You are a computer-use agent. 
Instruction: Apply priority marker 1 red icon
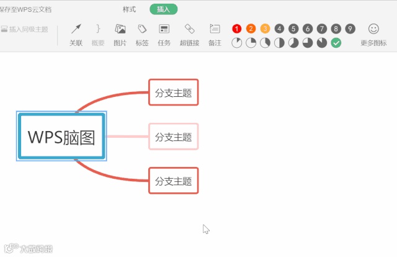[x=237, y=29]
